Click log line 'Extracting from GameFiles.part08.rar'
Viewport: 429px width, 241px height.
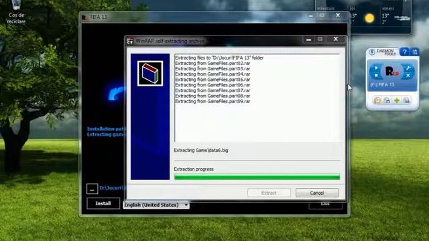click(212, 96)
